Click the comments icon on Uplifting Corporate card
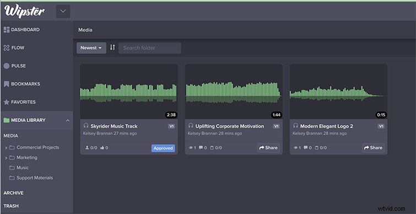Image resolution: width=416 pixels, height=214 pixels. (x=201, y=148)
